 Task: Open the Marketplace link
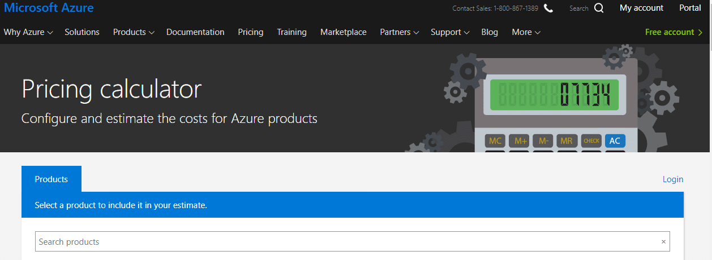pos(344,32)
